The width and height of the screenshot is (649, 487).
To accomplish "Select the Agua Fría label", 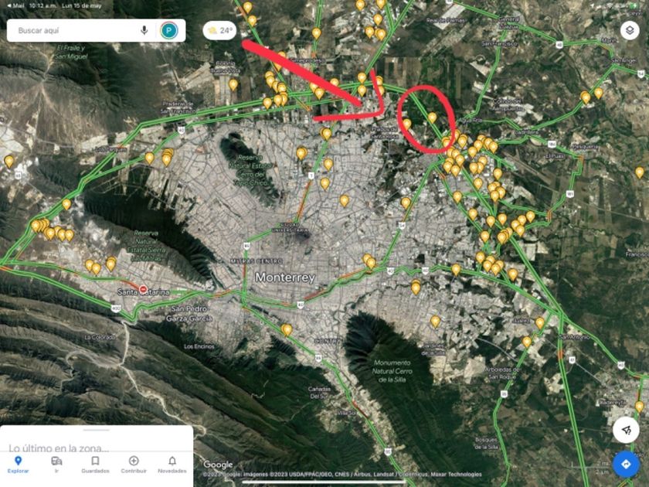I will 471,121.
